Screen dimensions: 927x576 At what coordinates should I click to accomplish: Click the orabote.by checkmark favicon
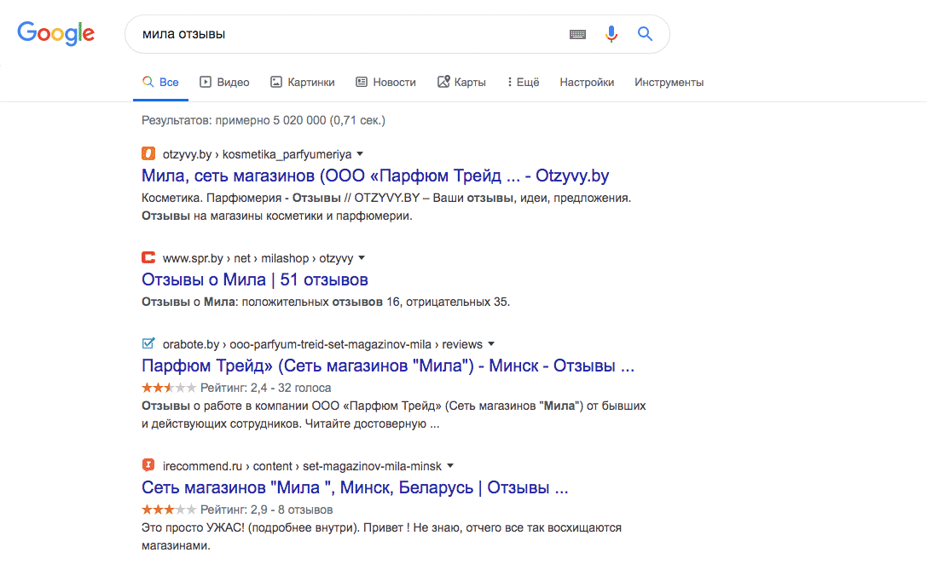pyautogui.click(x=148, y=343)
